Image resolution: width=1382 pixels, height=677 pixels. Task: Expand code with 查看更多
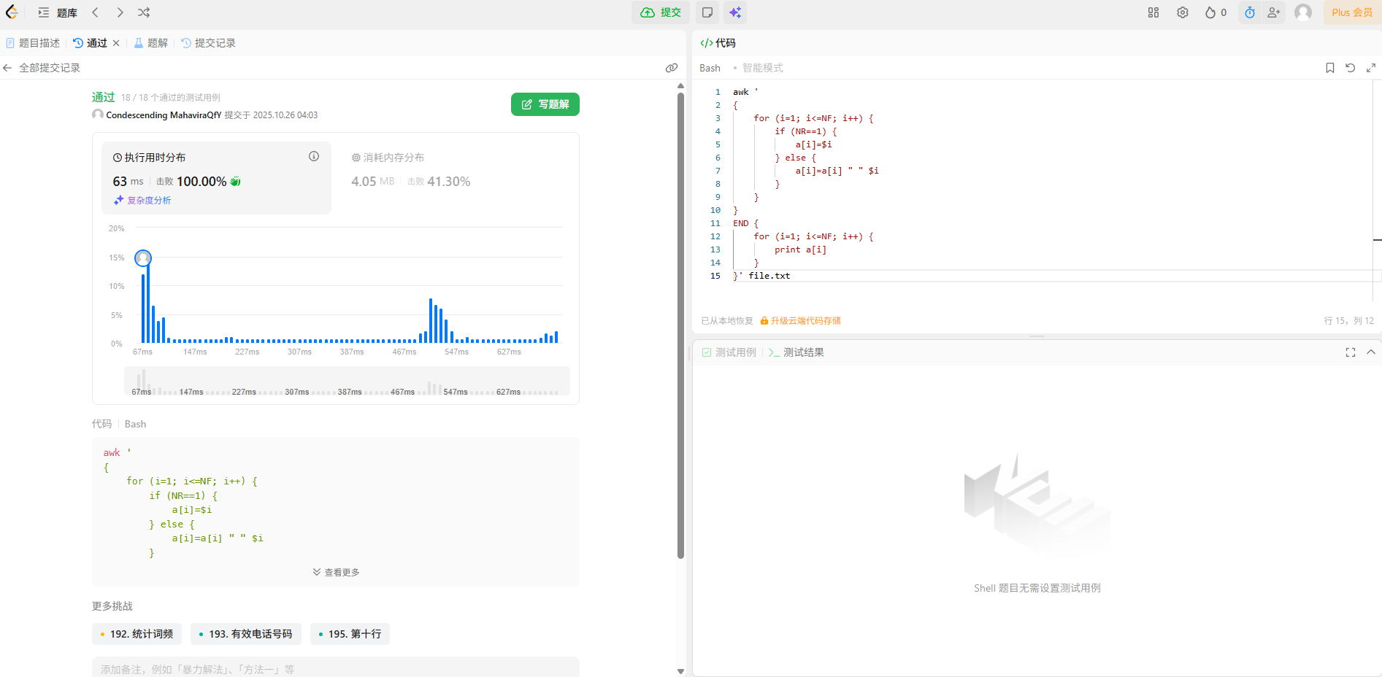coord(336,572)
